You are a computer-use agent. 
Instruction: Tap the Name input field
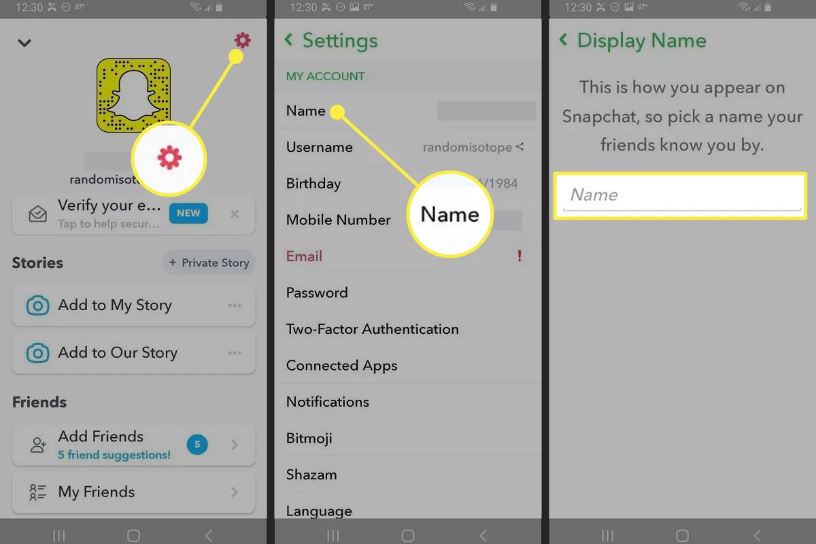(x=681, y=196)
